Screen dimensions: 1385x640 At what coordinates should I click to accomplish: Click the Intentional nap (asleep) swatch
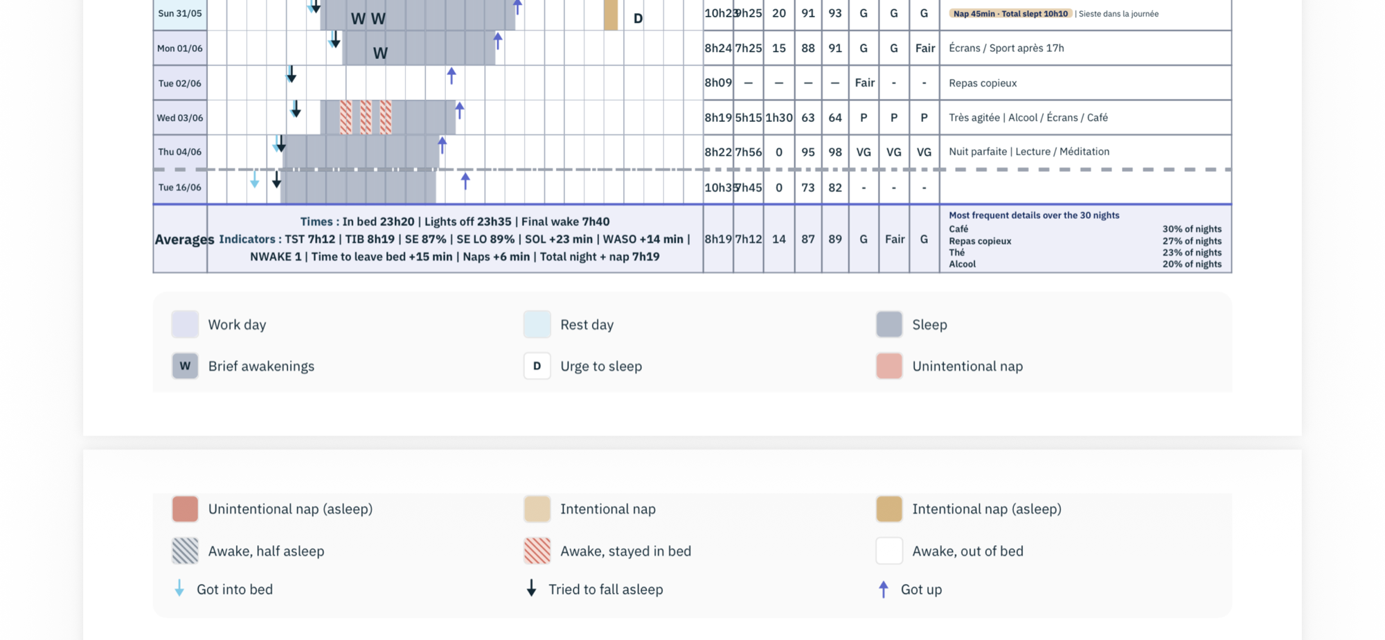tap(889, 508)
